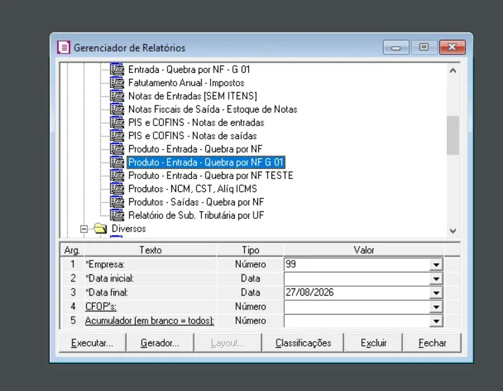Image resolution: width=503 pixels, height=391 pixels.
Task: Click report icon beside Notas Fiscais de Saída
Action: 117,109
